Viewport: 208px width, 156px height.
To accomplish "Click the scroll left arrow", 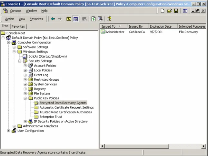I will click(x=102, y=146).
